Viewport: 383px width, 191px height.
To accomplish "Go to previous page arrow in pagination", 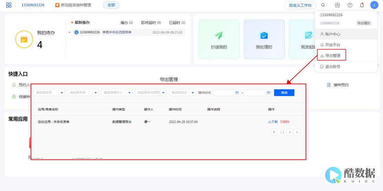I will tap(290, 132).
